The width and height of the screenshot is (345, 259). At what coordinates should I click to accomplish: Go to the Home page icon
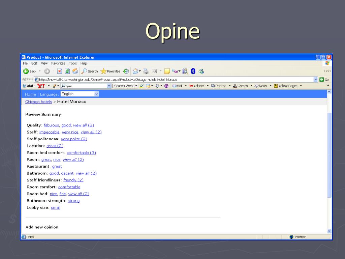coord(75,71)
